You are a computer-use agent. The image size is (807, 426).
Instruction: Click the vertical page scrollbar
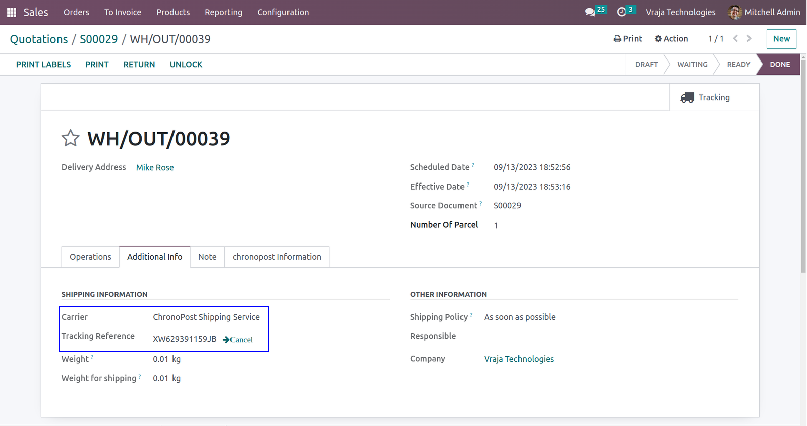(x=803, y=164)
